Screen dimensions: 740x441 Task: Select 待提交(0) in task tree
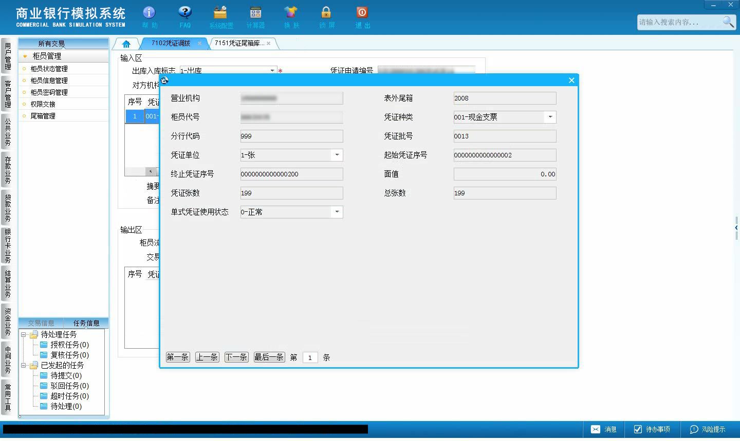click(66, 375)
